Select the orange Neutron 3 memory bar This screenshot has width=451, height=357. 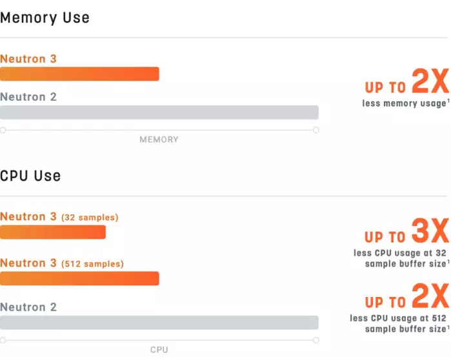[x=79, y=74]
